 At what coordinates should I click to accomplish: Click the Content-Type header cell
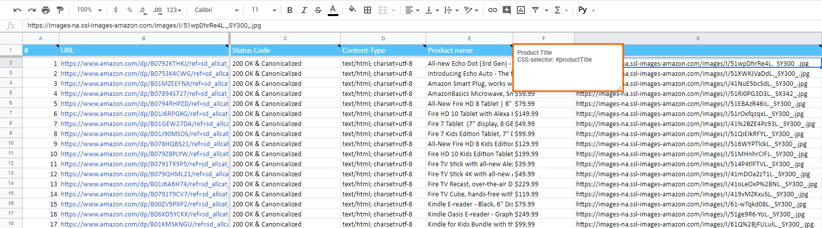(x=383, y=50)
